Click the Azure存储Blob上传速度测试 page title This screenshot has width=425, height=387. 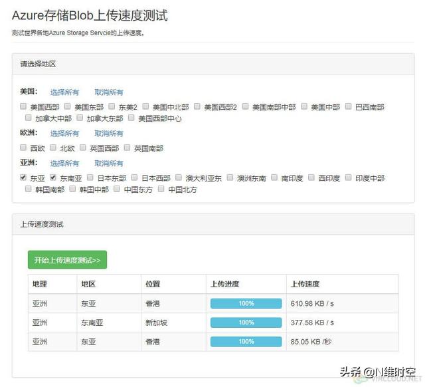(x=90, y=15)
